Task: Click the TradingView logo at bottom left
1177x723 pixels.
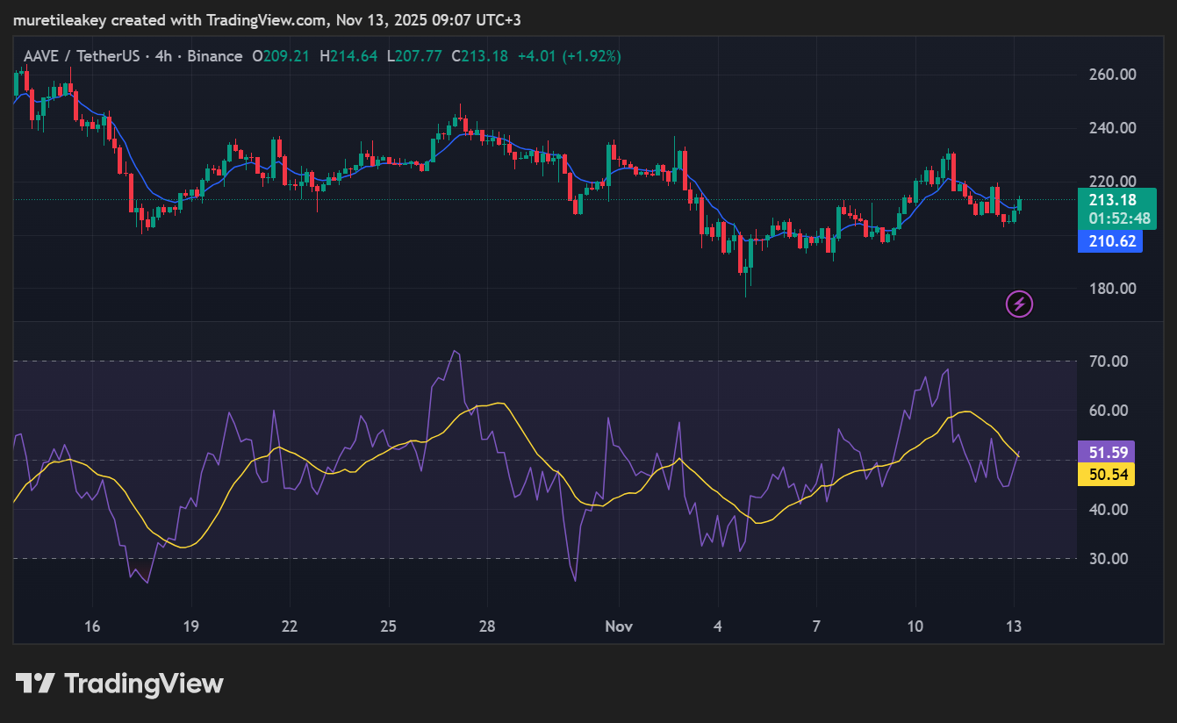Action: tap(119, 684)
